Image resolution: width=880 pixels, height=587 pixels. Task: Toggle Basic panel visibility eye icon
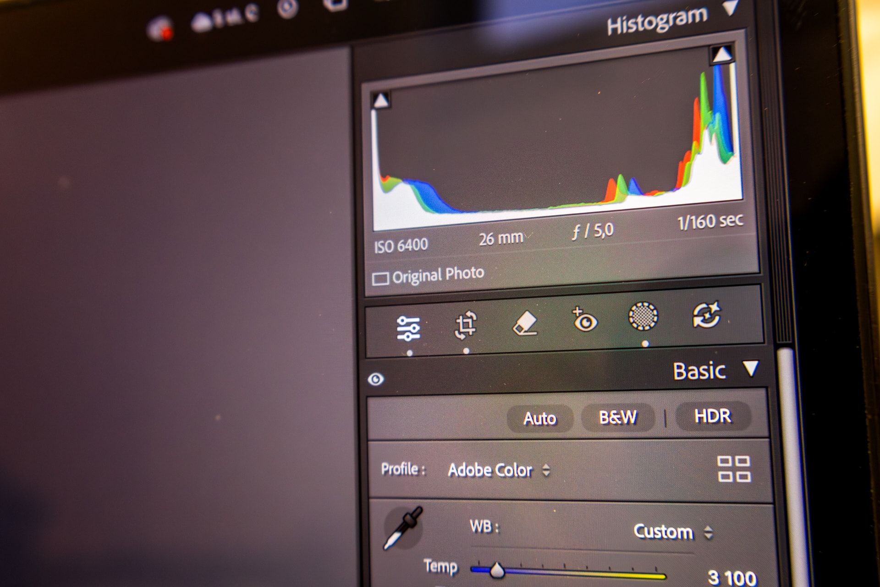coord(376,379)
